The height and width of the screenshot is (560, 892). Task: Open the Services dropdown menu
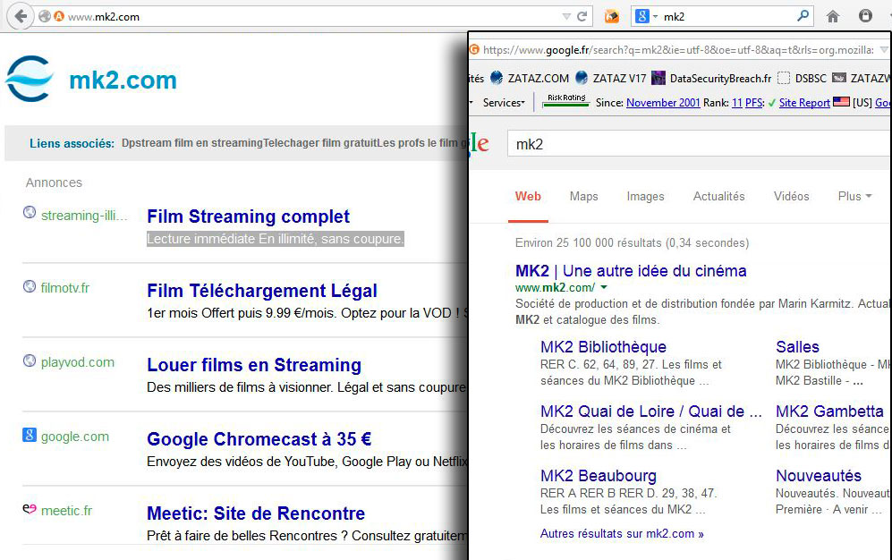click(x=504, y=103)
